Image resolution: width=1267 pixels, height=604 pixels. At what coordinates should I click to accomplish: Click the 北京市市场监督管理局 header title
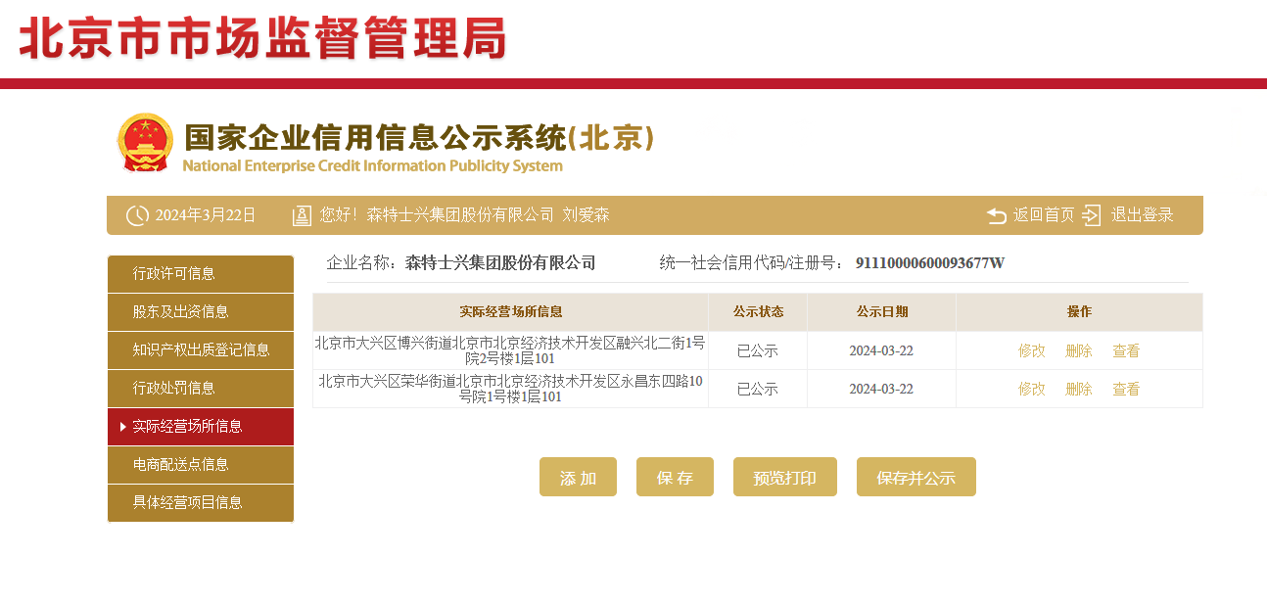click(x=262, y=39)
